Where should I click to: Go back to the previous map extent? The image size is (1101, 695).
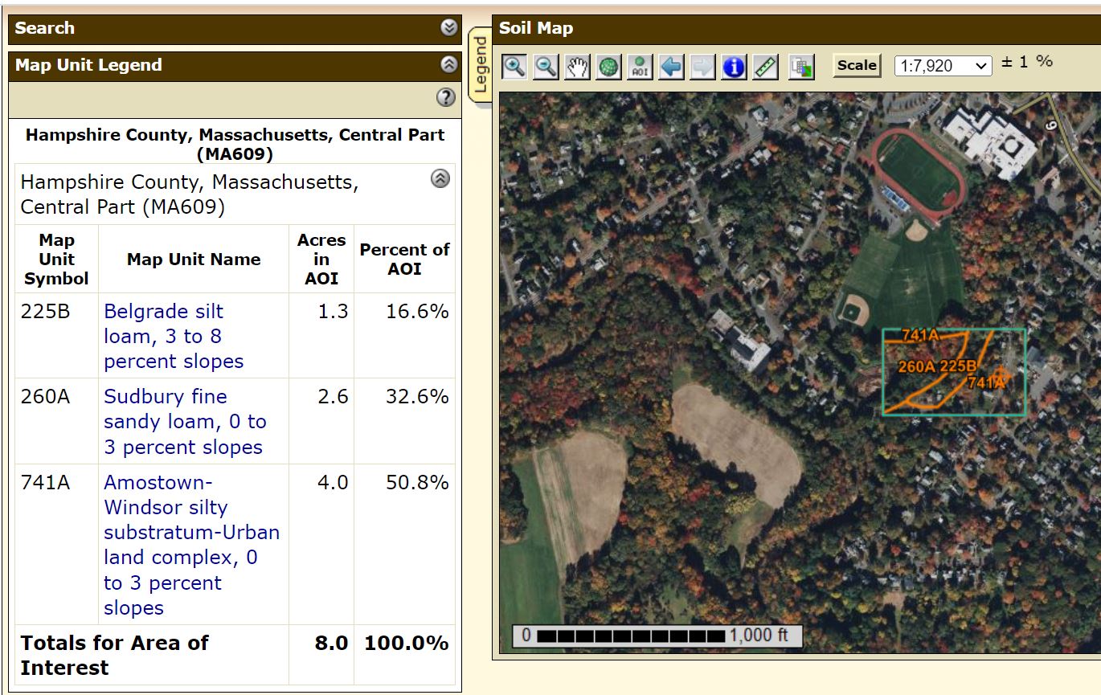click(x=671, y=67)
